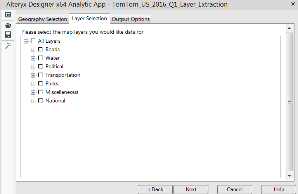Expand the Political tree node
Screen dimensions: 298x194
coord(33,67)
